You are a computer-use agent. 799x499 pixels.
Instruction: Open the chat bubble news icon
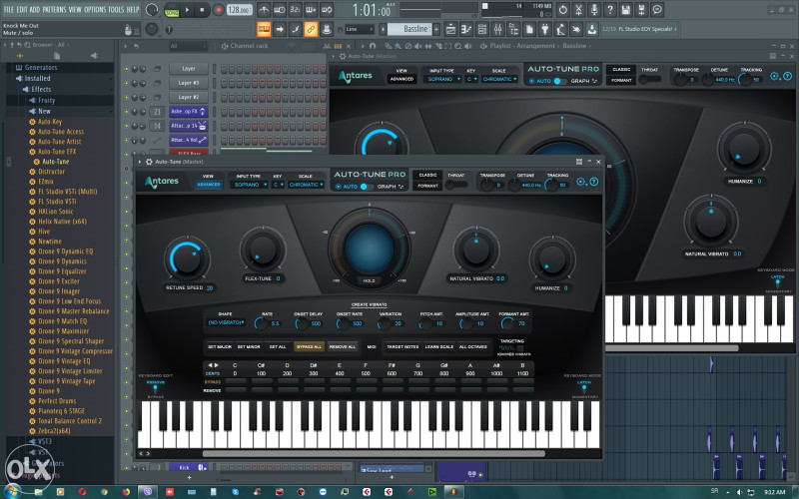click(x=657, y=10)
